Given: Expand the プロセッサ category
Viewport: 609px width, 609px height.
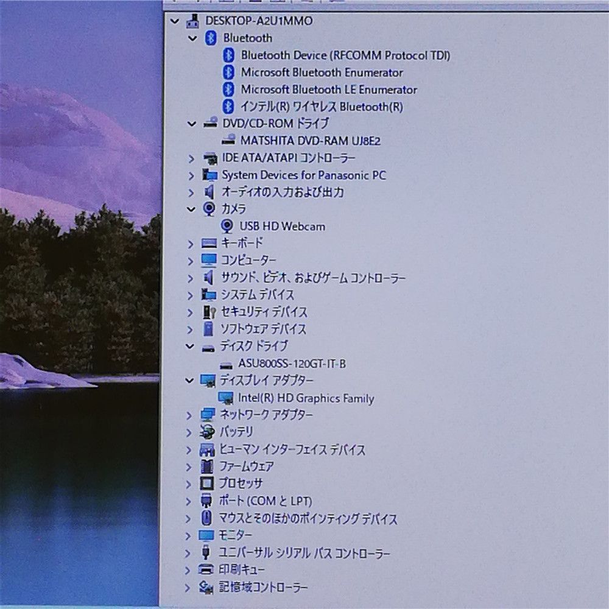Looking at the screenshot, I should pyautogui.click(x=189, y=484).
